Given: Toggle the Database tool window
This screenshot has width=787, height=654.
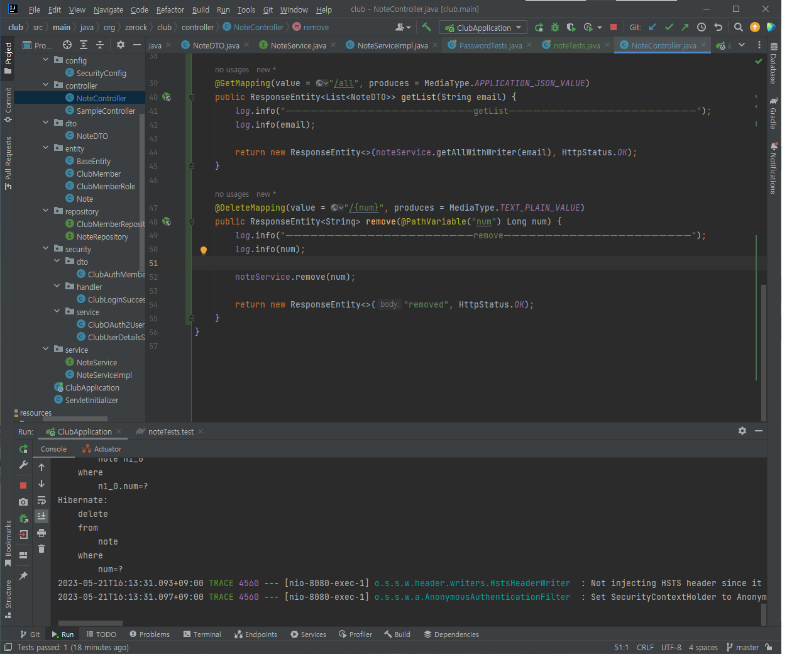Looking at the screenshot, I should [773, 64].
